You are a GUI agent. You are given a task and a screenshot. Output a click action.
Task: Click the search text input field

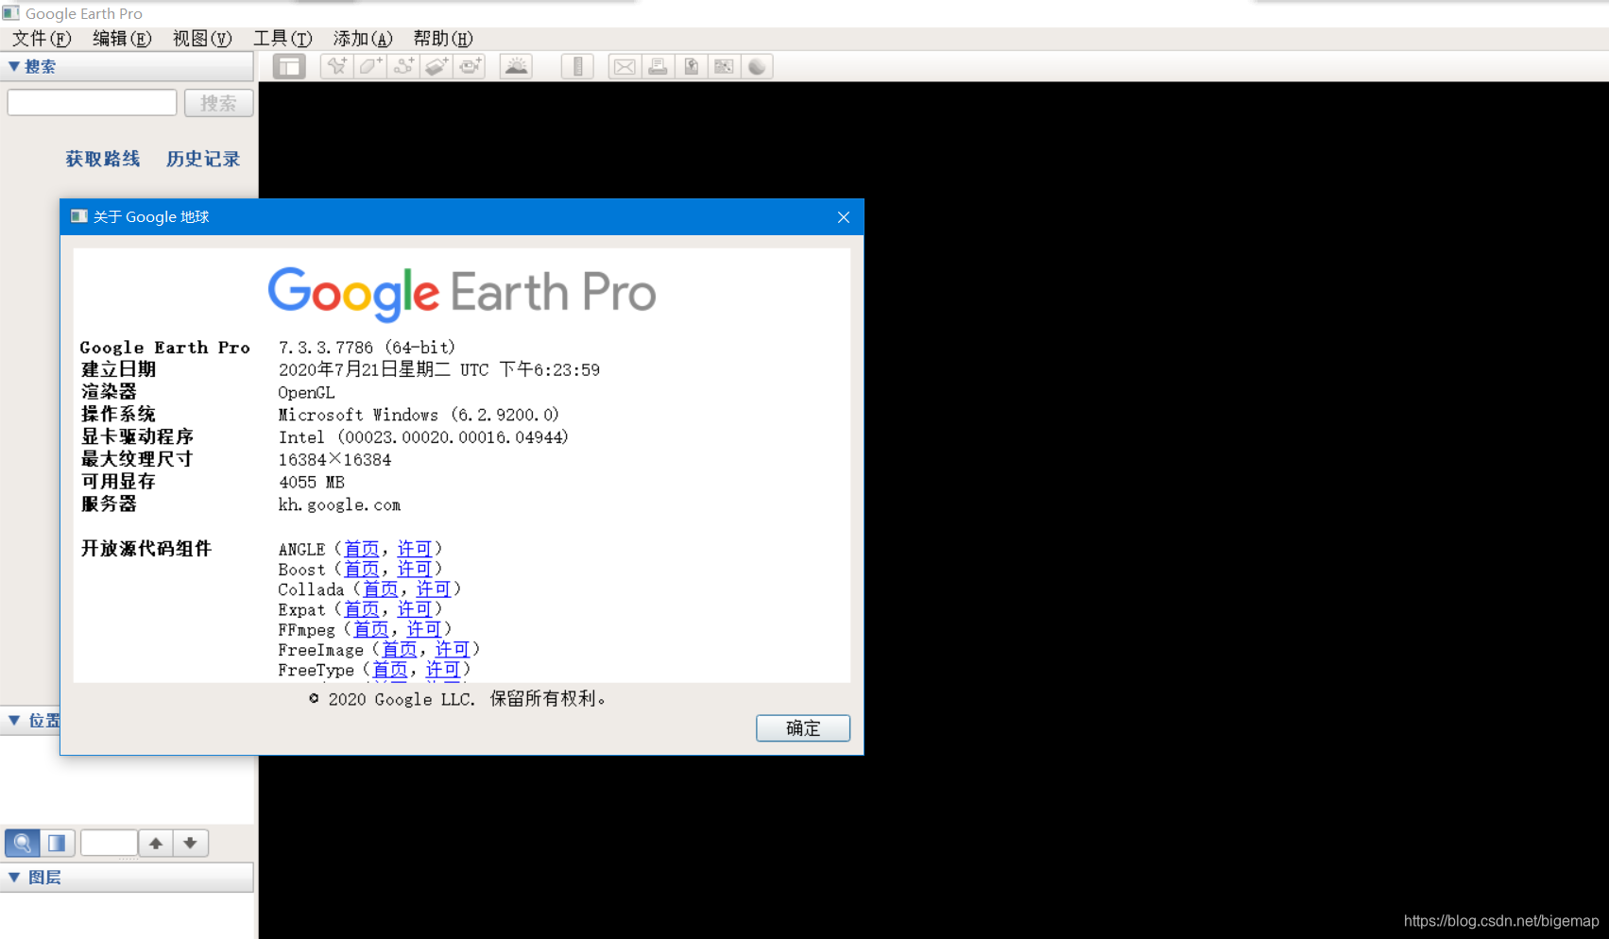(92, 103)
